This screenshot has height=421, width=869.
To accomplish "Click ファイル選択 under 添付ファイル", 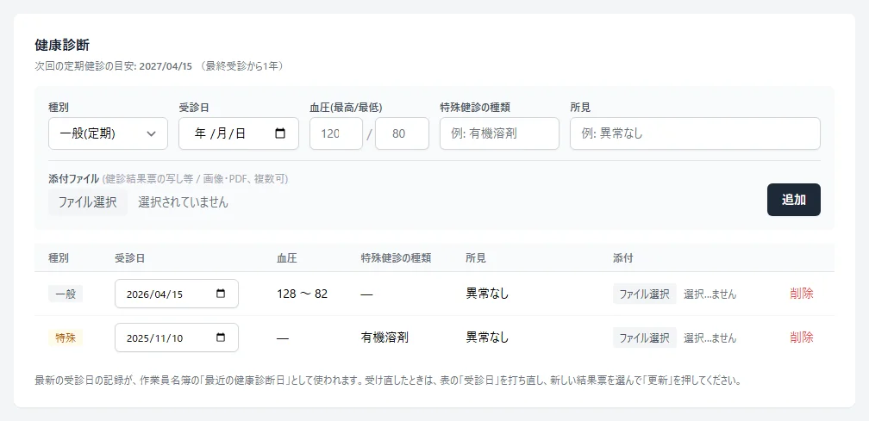I will click(88, 202).
